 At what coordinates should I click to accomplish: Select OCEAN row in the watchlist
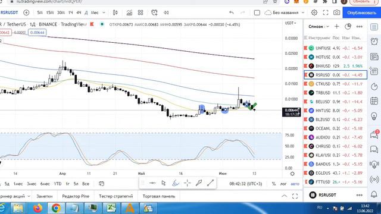tap(335, 128)
